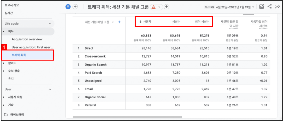Screen dimensions: 283x121
Task: Add comparison with the plus circle icon
Action: point(75,7)
